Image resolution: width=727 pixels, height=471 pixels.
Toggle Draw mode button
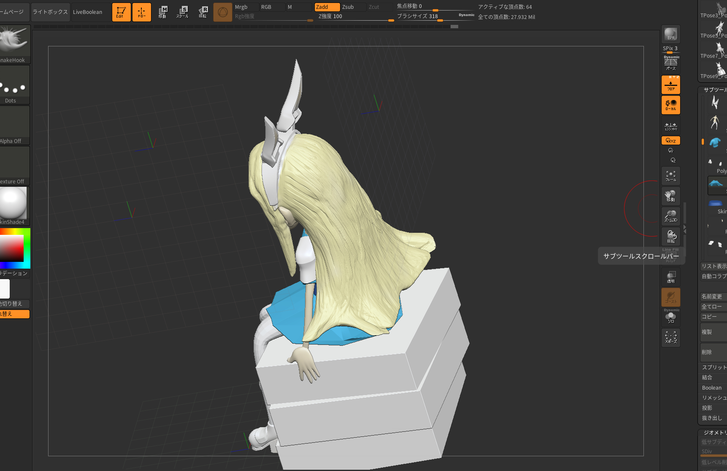(x=141, y=12)
